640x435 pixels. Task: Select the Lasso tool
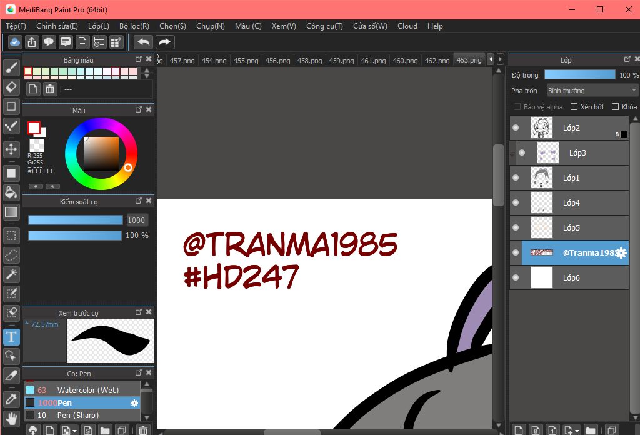pyautogui.click(x=11, y=256)
